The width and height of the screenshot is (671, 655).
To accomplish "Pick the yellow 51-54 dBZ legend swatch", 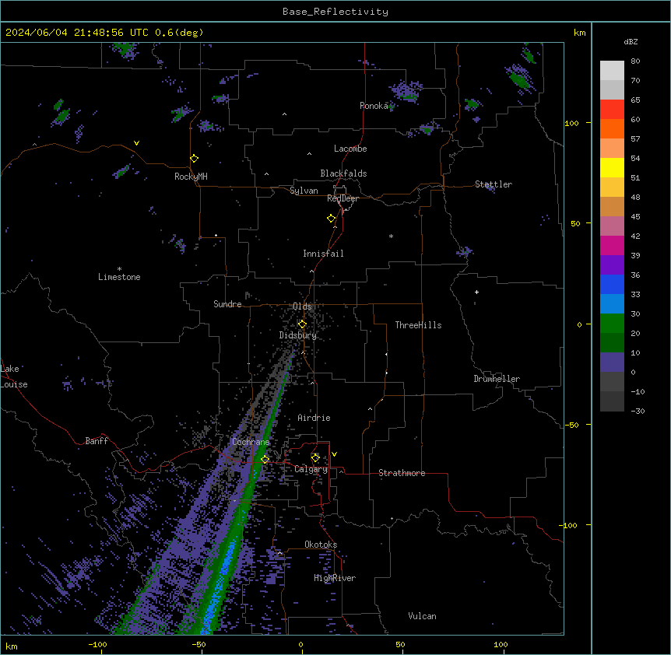I will coord(612,167).
